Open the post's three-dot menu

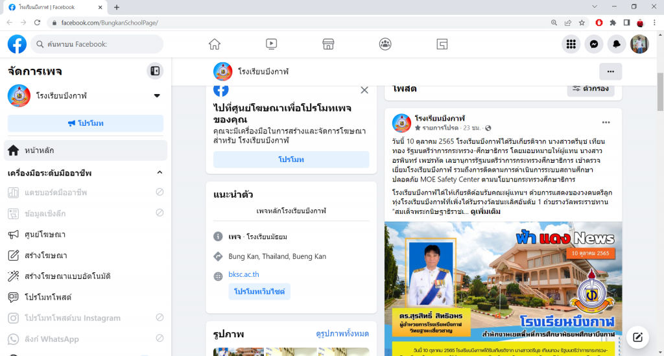point(606,123)
